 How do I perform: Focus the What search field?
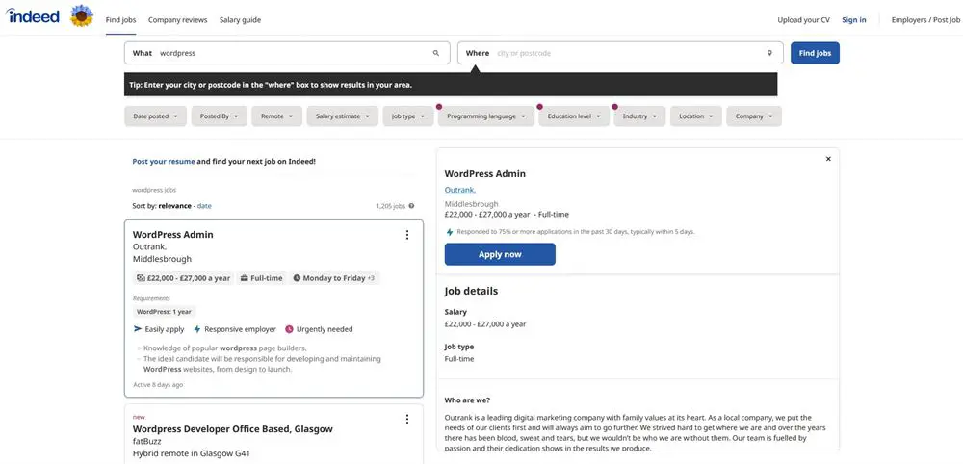(x=287, y=53)
